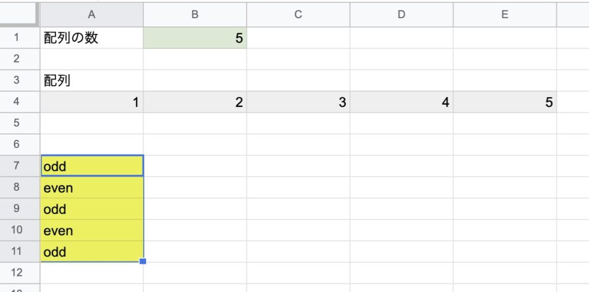Screen dimensions: 589x292
Task: Select column D header
Action: 401,14
